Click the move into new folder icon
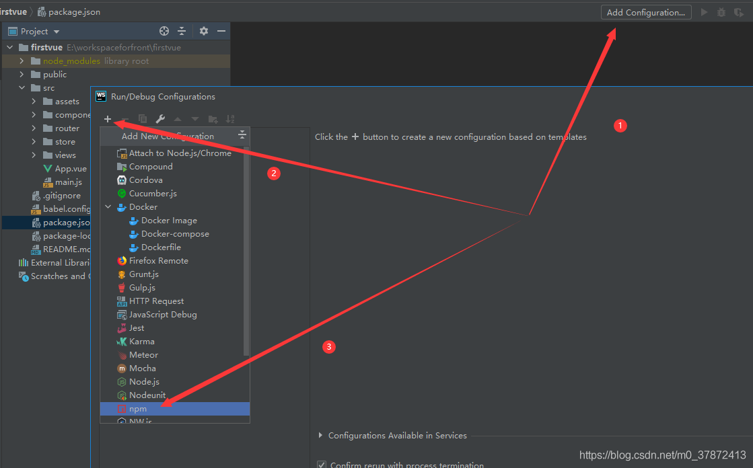This screenshot has width=753, height=468. tap(213, 119)
